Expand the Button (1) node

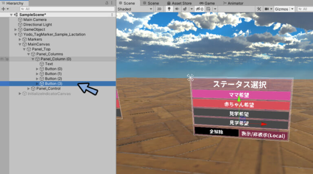pos(37,74)
